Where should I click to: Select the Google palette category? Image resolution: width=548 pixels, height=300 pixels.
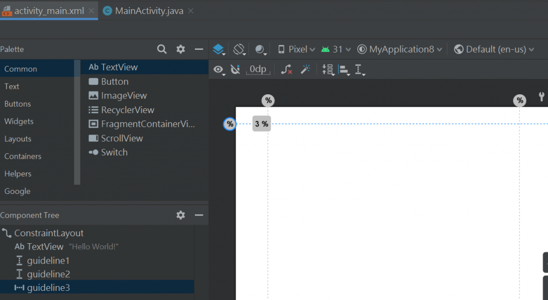pyautogui.click(x=37, y=191)
